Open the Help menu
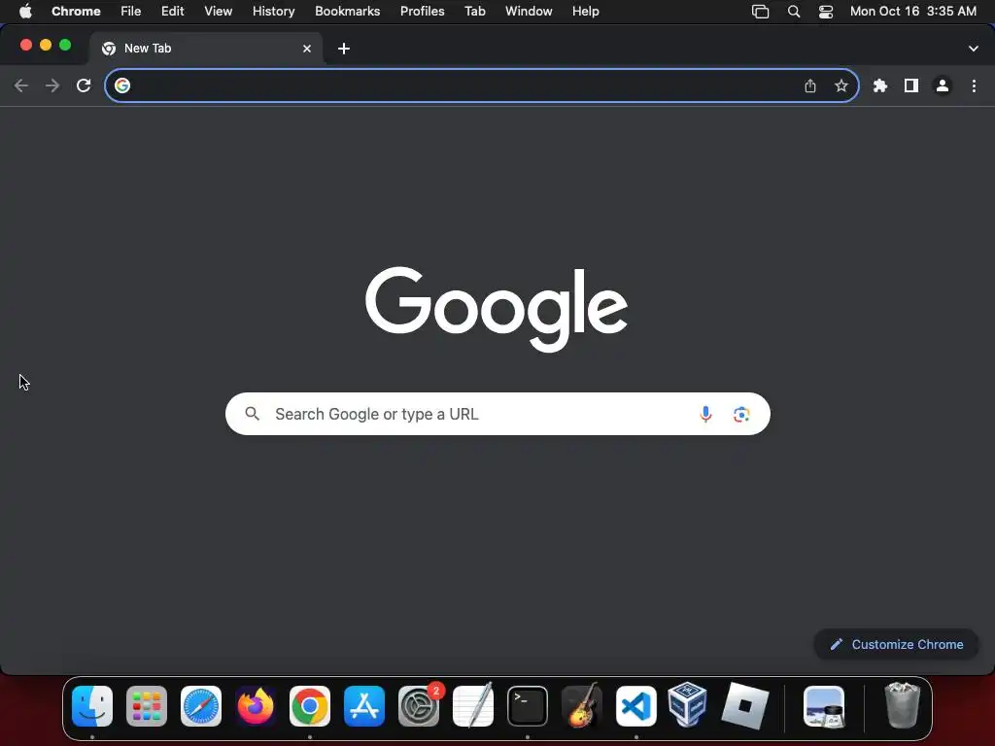Image resolution: width=995 pixels, height=746 pixels. pos(585,12)
